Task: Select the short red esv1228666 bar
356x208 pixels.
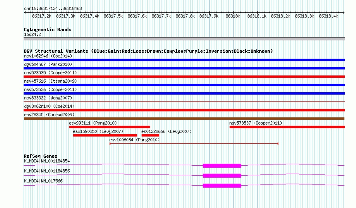Action: (150, 135)
